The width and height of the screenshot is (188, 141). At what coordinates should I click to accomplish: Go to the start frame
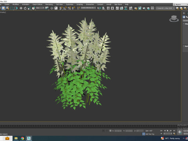pyautogui.click(x=161, y=130)
